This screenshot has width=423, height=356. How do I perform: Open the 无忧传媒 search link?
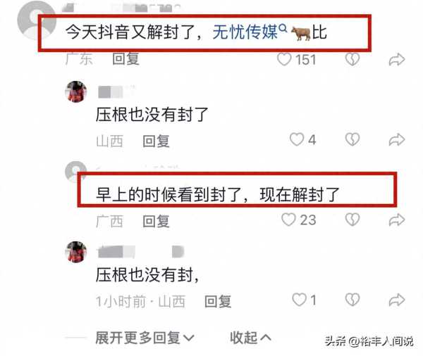click(x=250, y=32)
